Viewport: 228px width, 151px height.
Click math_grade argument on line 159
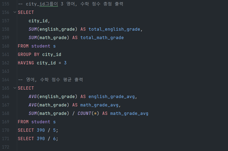[x=53, y=38]
